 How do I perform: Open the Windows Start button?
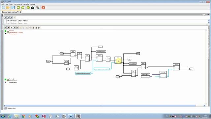[3, 116]
